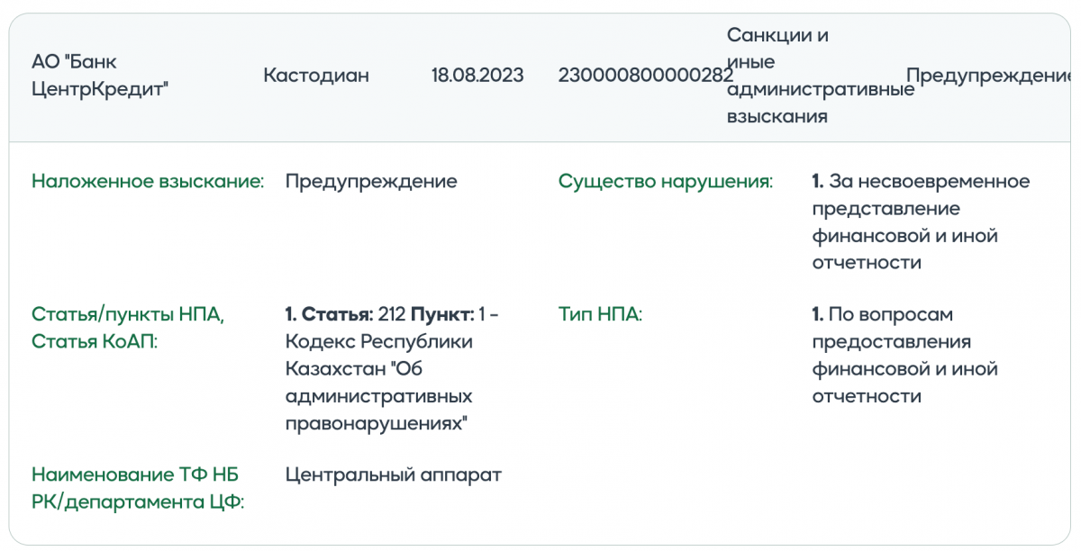
Task: Click the word правонарушениях" in article text
Action: coord(376,423)
